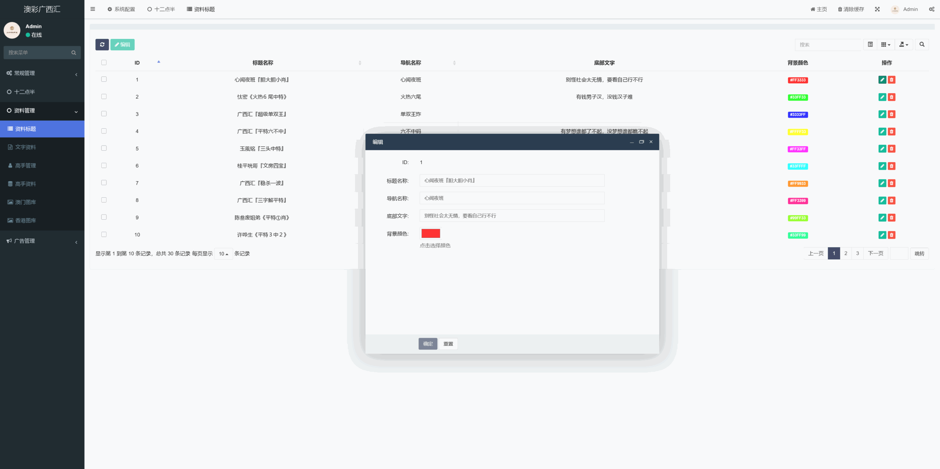Tick the checkbox for row ID 10

(x=104, y=234)
